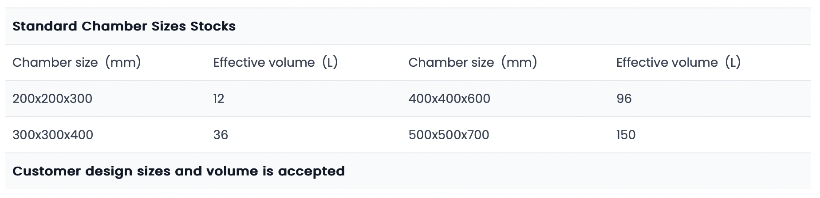Select the 500x500x700 chamber size cell
820x198 pixels.
449,135
